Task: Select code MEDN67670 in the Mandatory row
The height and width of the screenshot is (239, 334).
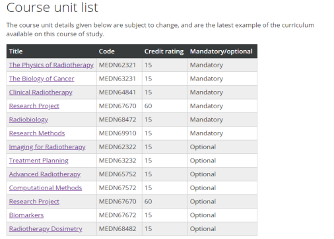Action: (117, 106)
